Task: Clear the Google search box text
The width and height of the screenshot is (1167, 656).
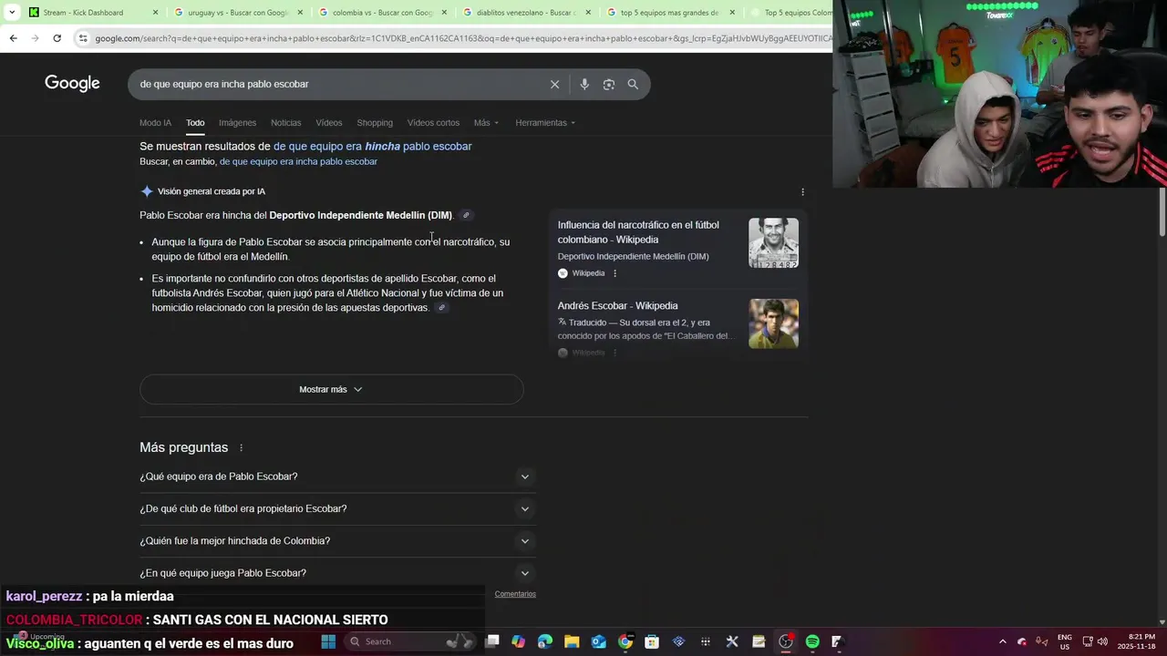Action: (x=554, y=84)
